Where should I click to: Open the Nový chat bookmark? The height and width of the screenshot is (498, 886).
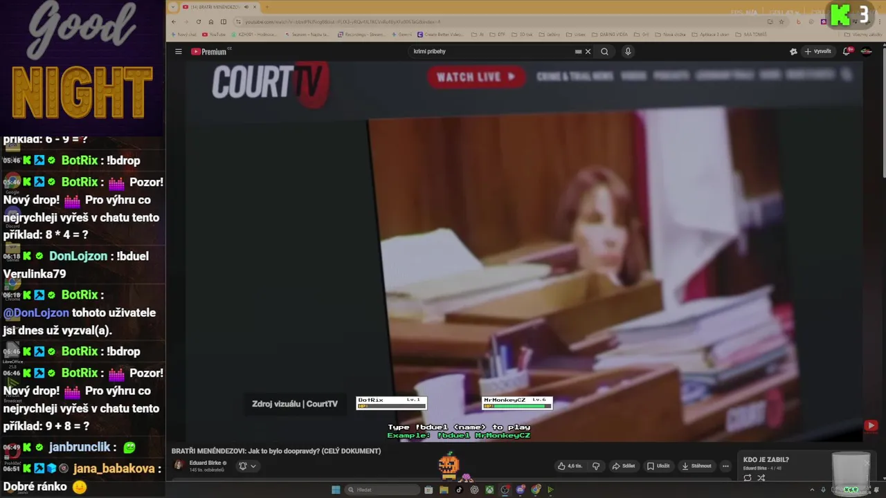[183, 35]
